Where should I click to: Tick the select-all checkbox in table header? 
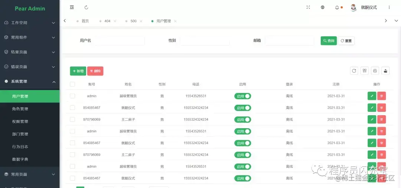pyautogui.click(x=72, y=84)
